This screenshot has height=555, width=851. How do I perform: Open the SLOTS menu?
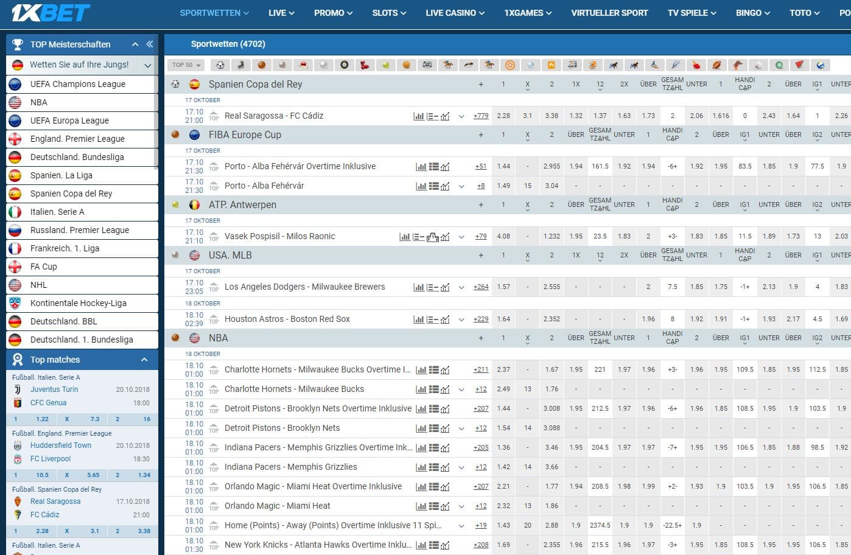[389, 13]
